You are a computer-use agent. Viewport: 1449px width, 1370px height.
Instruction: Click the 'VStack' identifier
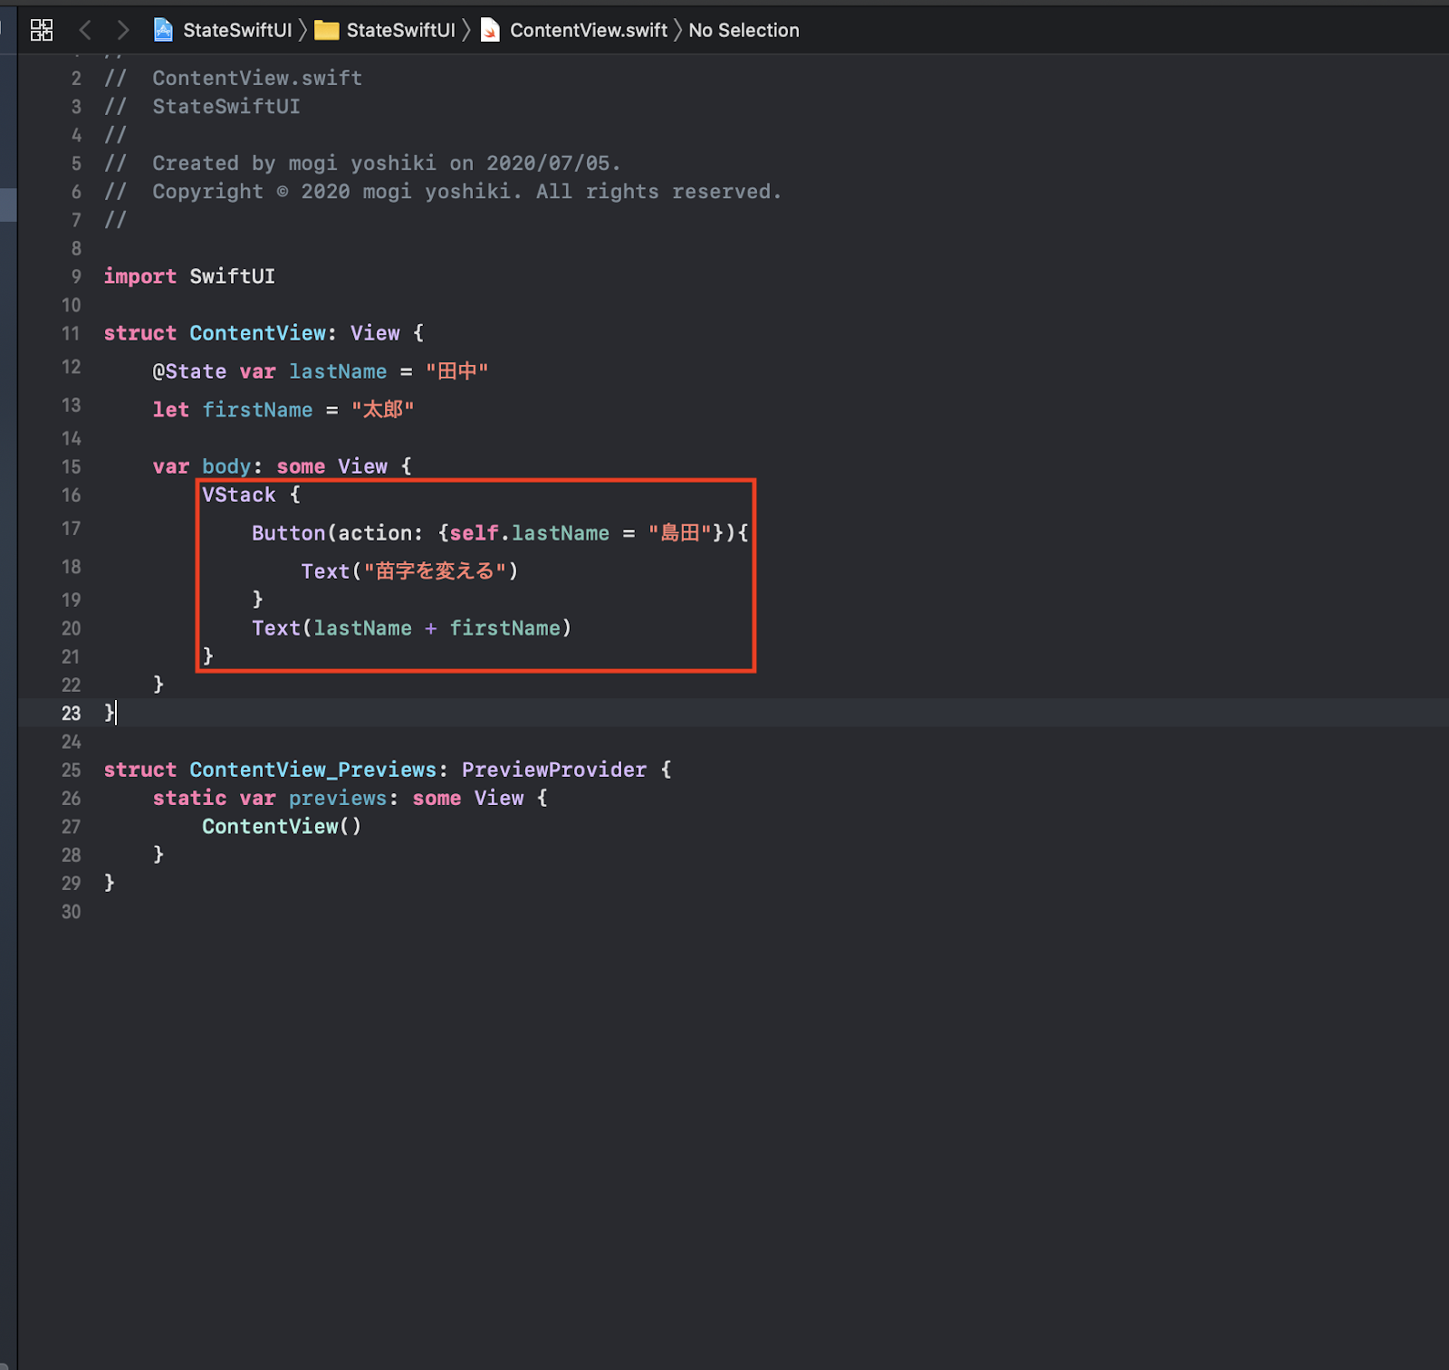(239, 494)
